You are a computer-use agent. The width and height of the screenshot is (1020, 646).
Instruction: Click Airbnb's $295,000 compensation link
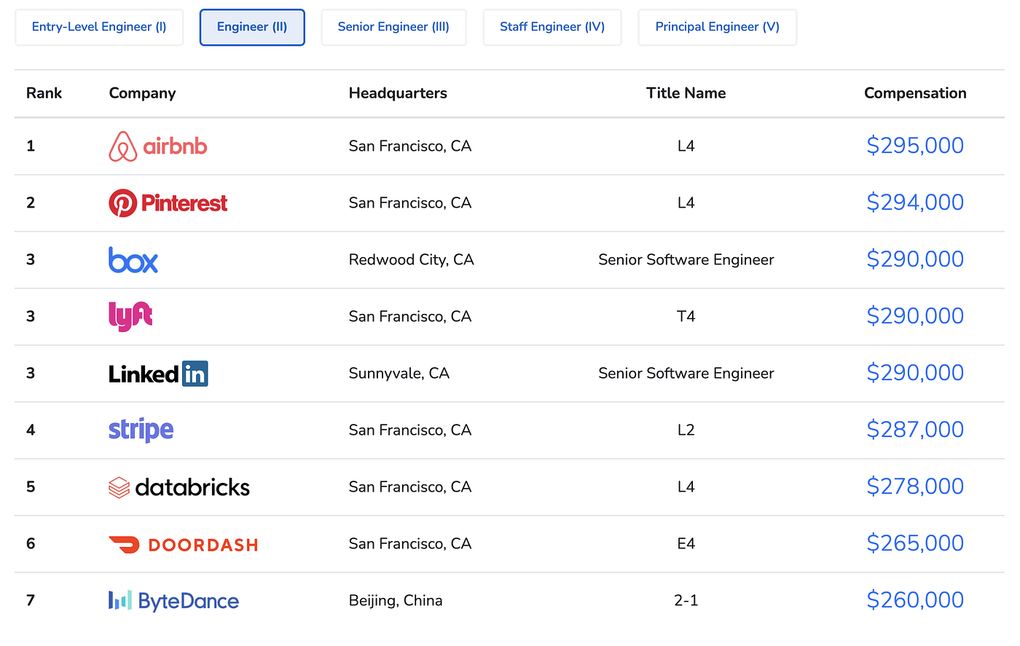click(915, 146)
